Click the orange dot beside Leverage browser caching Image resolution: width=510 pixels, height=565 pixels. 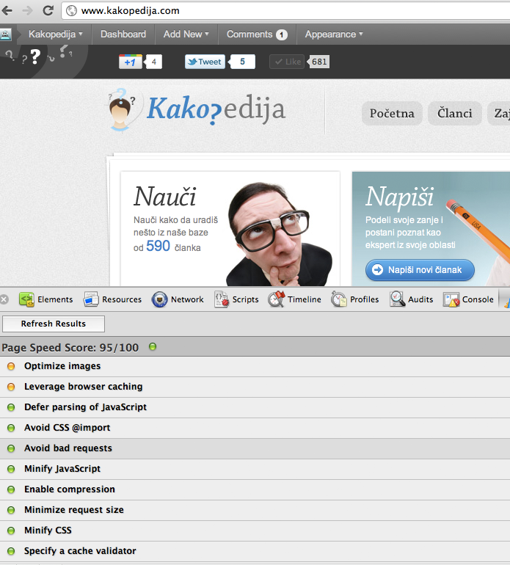click(x=11, y=387)
